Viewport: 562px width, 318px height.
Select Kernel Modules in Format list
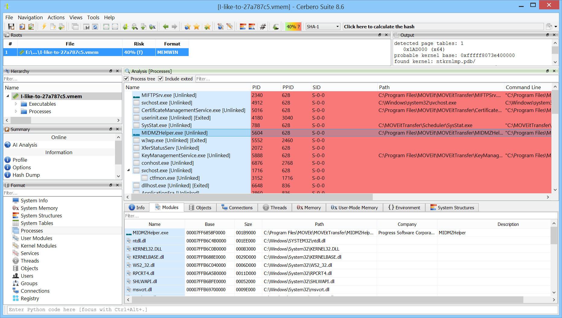point(38,246)
